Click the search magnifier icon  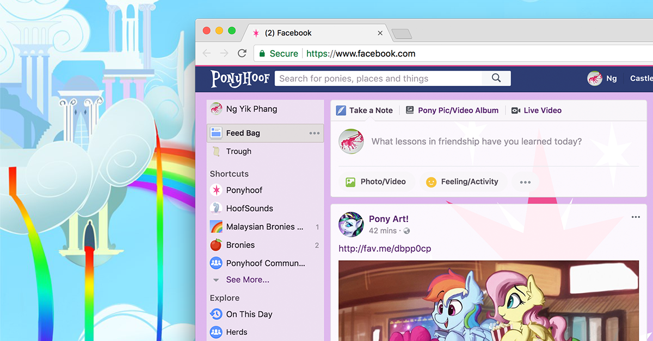[496, 78]
